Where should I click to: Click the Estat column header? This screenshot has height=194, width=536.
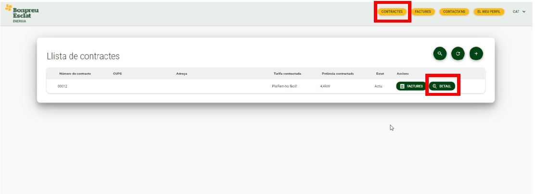point(380,74)
